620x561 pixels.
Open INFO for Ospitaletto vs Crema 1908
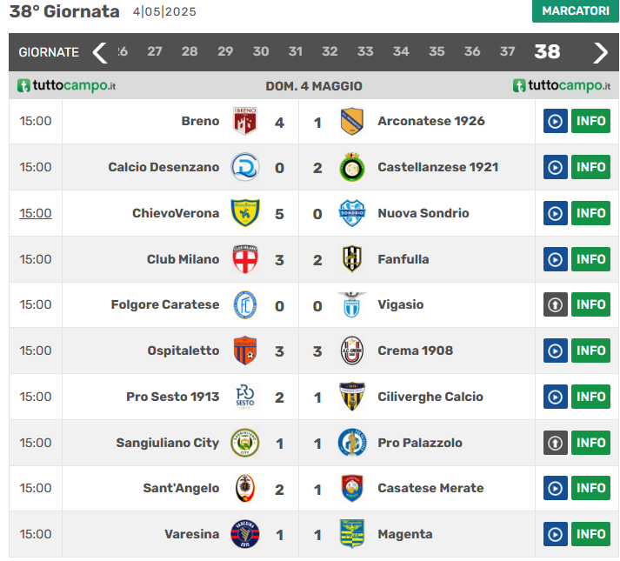click(x=590, y=351)
